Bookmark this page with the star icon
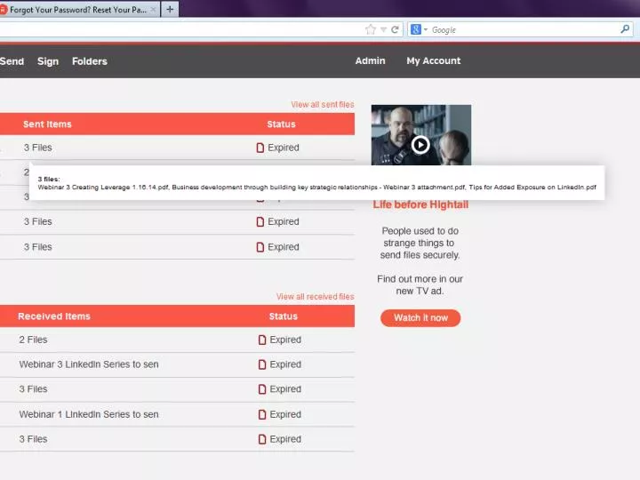Screen dimensions: 640x480 click(x=370, y=29)
